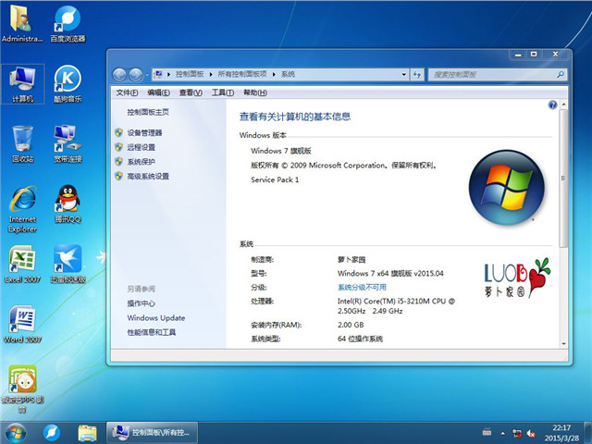The image size is (592, 444).
Task: Click the forward navigation arrow
Action: pos(136,75)
